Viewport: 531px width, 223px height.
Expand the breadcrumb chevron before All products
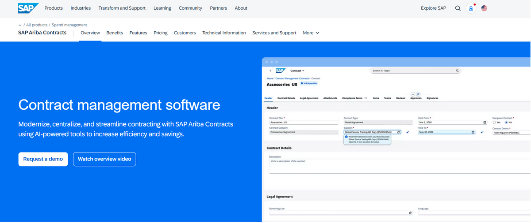(20, 25)
